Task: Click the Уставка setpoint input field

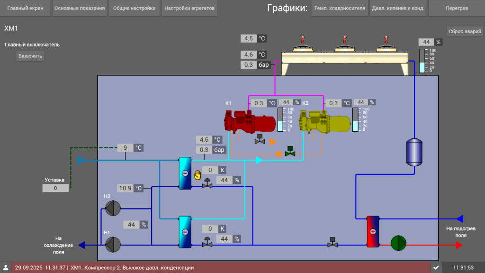Action: coord(55,188)
